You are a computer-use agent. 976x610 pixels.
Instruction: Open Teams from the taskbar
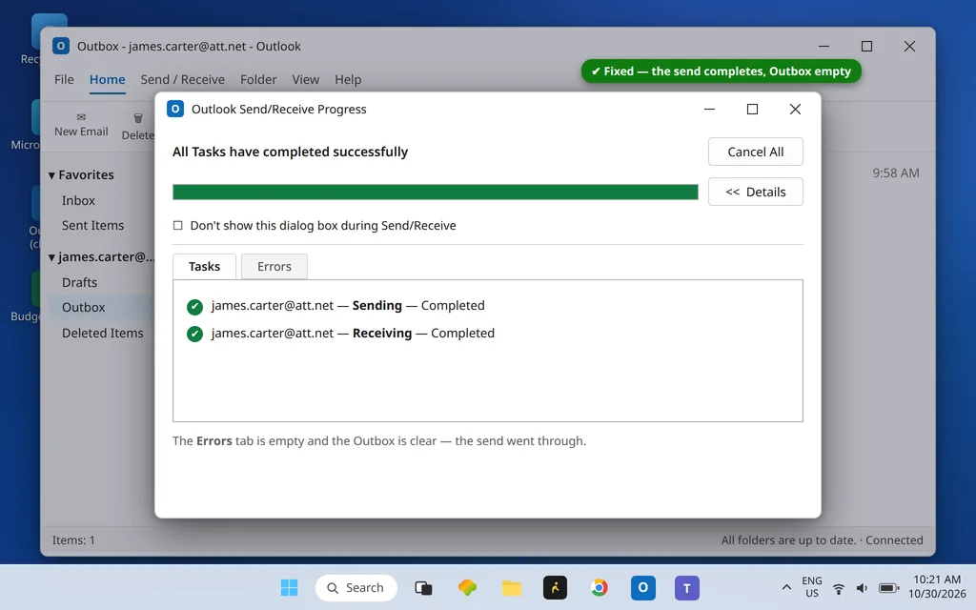click(x=687, y=587)
